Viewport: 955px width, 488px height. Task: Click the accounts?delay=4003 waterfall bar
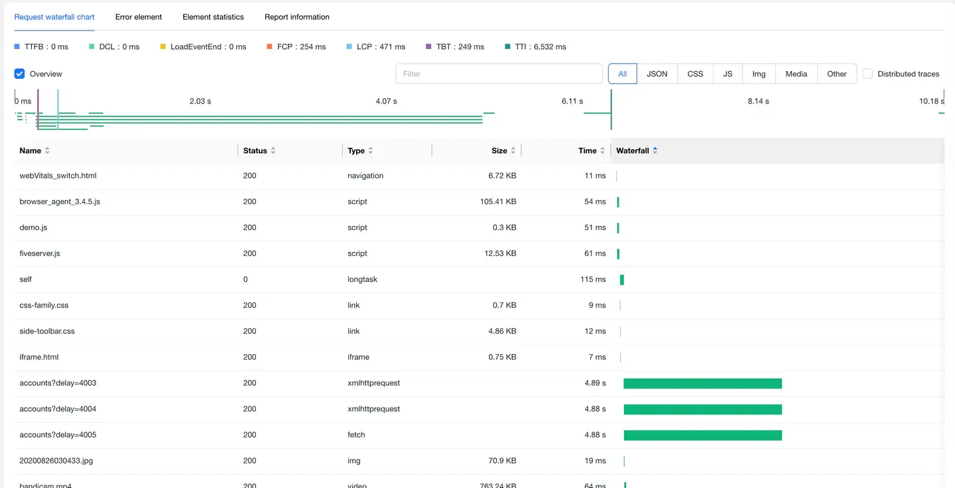tap(702, 383)
